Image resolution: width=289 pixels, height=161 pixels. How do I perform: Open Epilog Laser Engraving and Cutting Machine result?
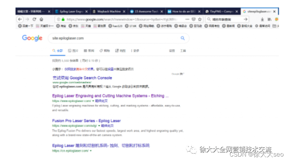pyautogui.click(x=110, y=96)
